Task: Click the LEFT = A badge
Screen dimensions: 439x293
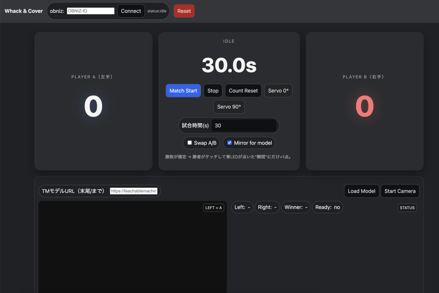Action: (213, 208)
